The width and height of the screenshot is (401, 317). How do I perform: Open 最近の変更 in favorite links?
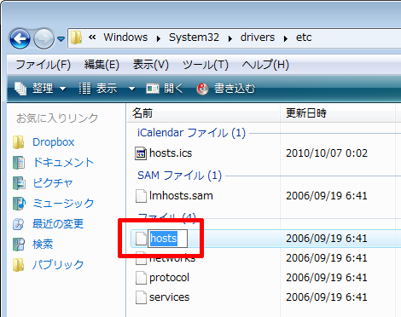point(58,224)
